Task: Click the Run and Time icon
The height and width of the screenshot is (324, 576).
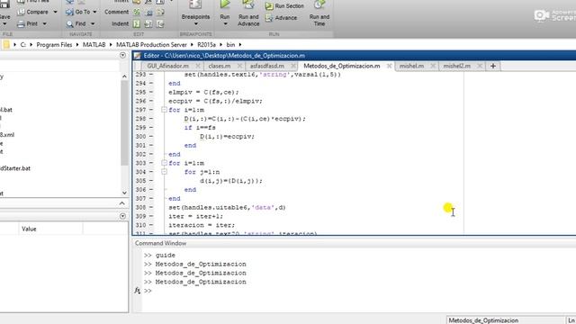Action: pos(319,5)
